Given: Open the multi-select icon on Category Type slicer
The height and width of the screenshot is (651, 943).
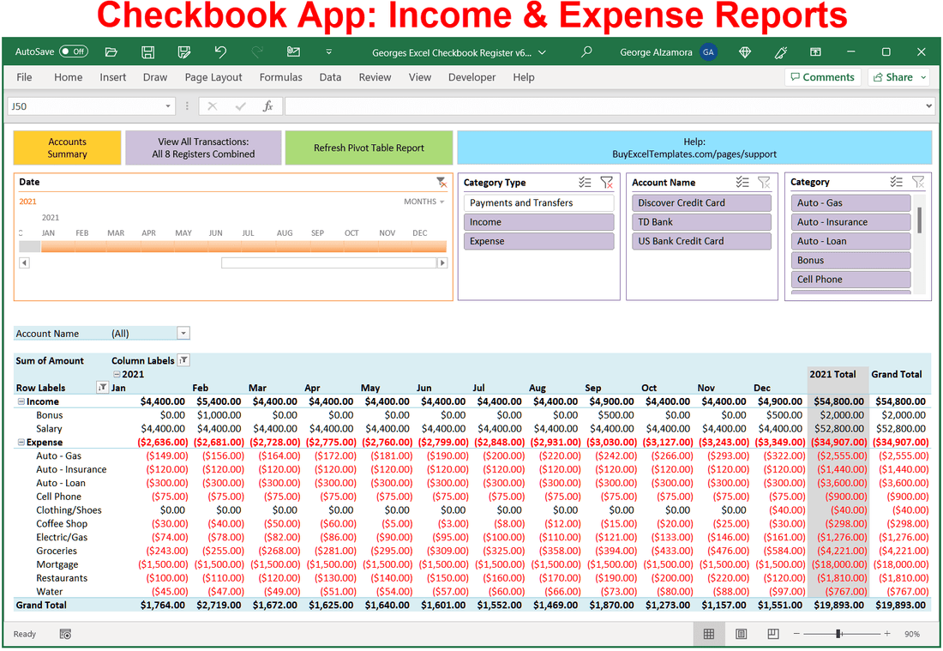Looking at the screenshot, I should [585, 182].
